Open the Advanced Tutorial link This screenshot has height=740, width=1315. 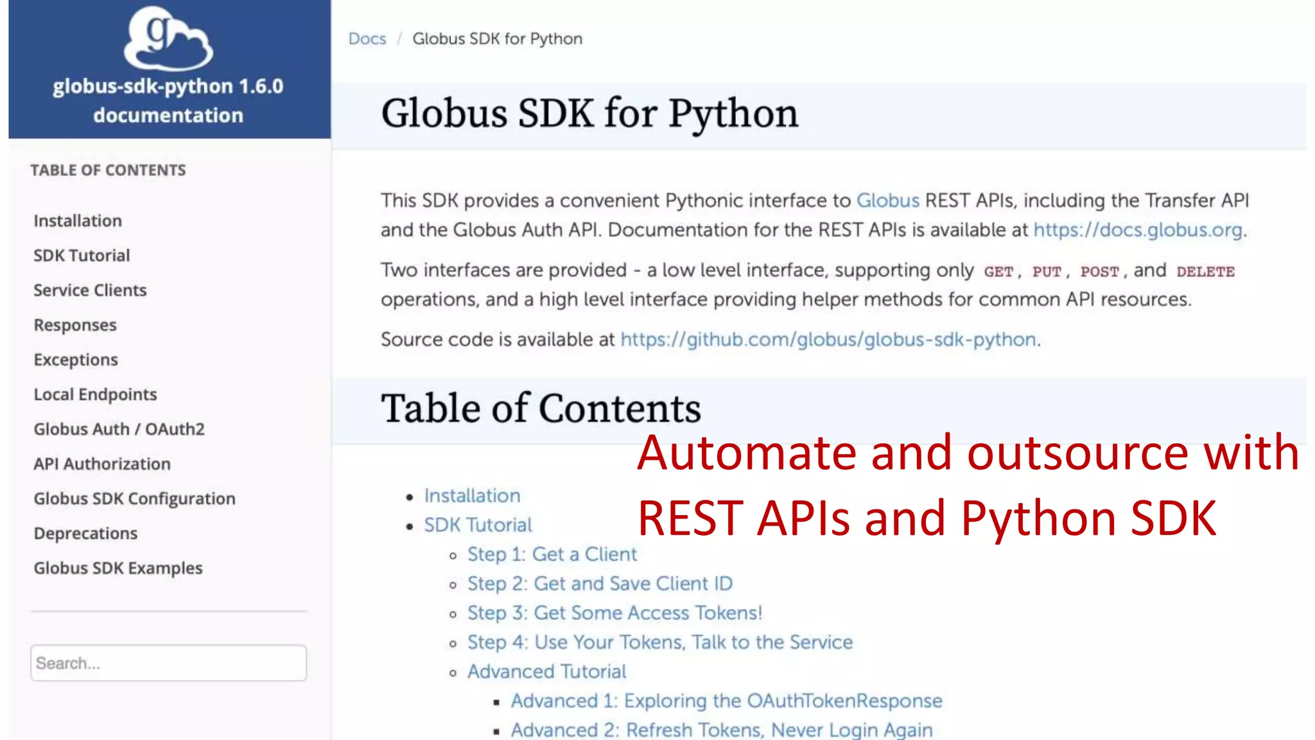[x=546, y=671]
